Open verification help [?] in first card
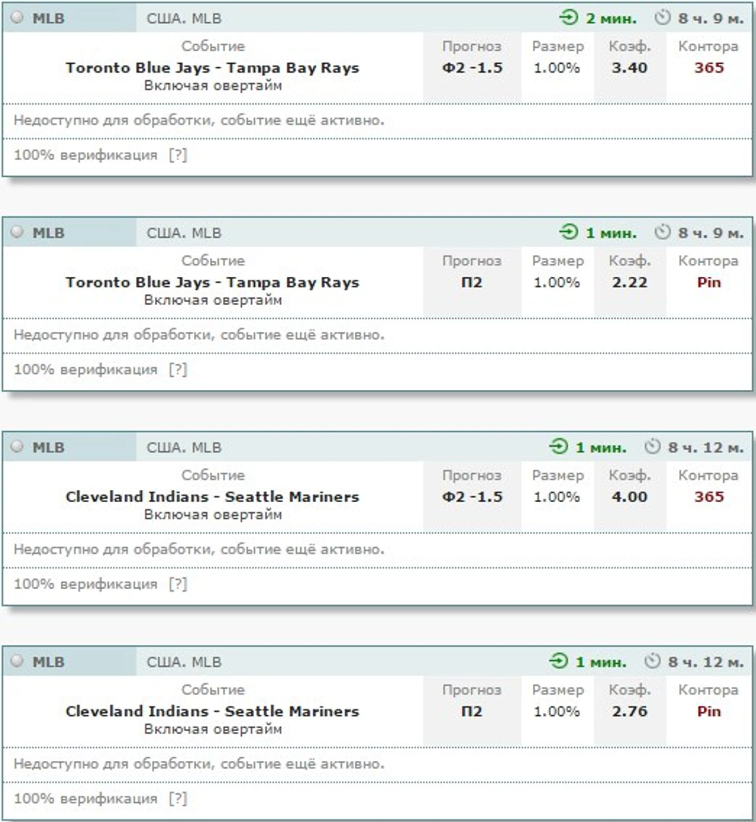Screen dimensions: 756x822 click(178, 155)
